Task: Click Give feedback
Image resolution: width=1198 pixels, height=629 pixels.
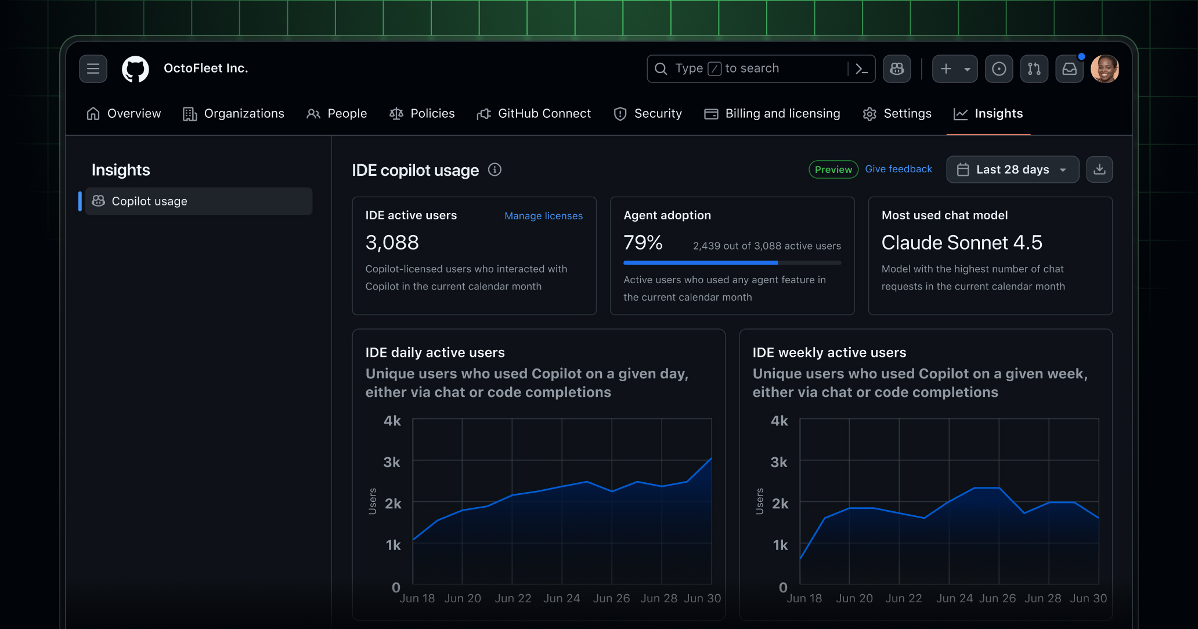Action: [898, 169]
